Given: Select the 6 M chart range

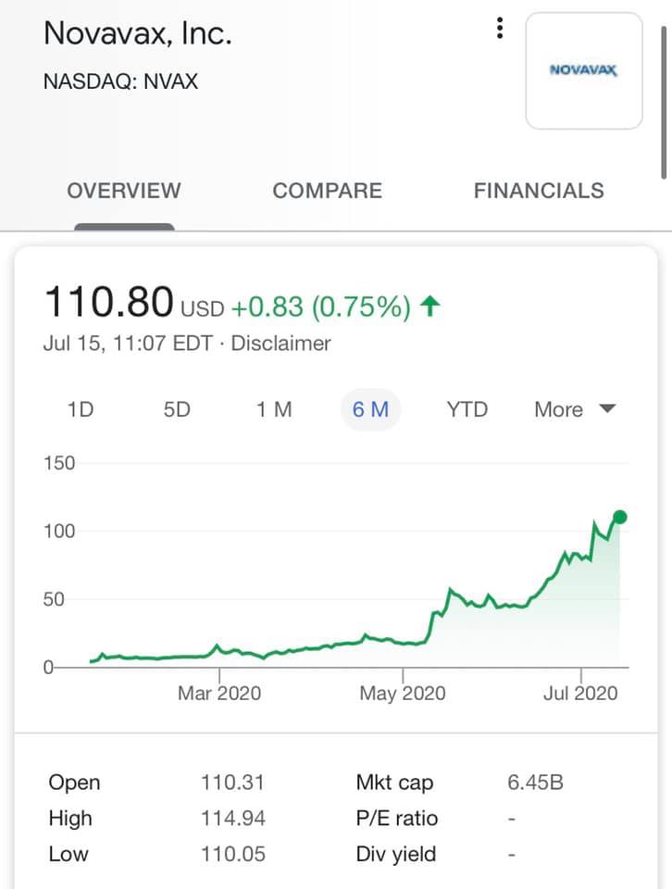Looking at the screenshot, I should pyautogui.click(x=370, y=409).
